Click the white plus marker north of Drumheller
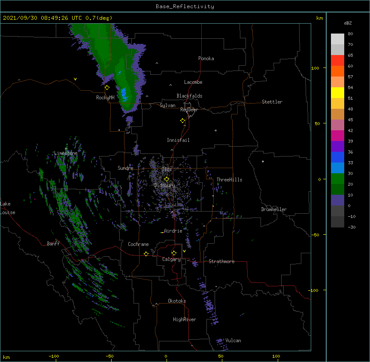This screenshot has width=370, height=362. 263,161
